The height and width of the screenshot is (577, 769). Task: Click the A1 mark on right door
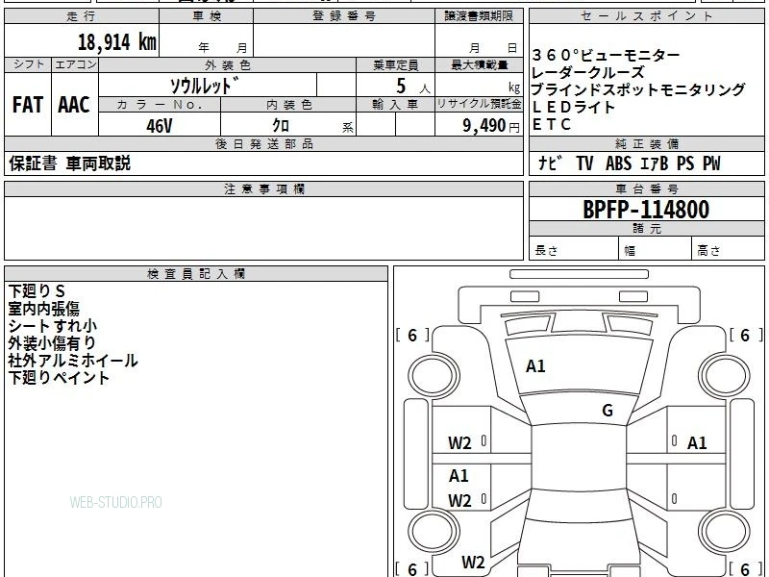coord(697,443)
